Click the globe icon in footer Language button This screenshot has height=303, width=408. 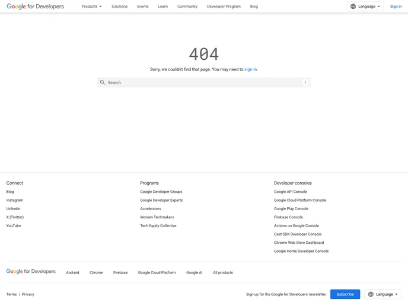pos(371,294)
